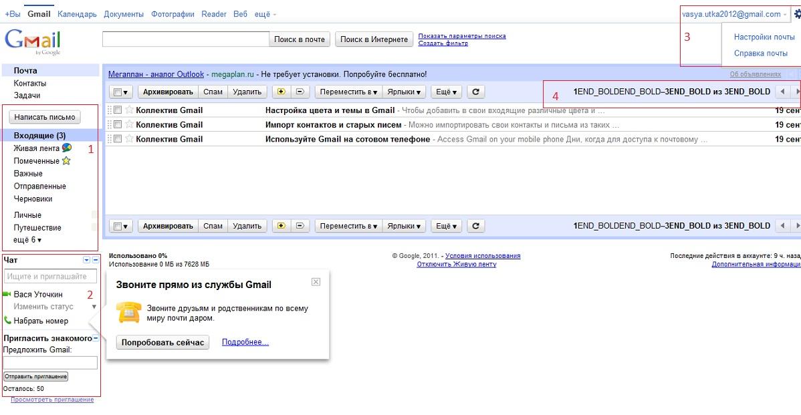Screen dimensions: 801x415
Task: Mark as not important in the bottom toolbar
Action: pos(300,226)
